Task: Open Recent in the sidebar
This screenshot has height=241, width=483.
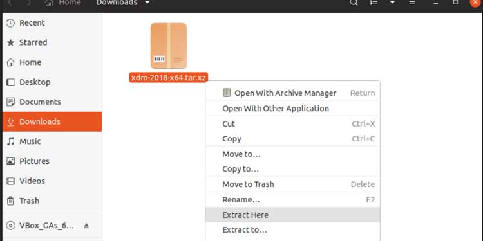Action: point(52,23)
